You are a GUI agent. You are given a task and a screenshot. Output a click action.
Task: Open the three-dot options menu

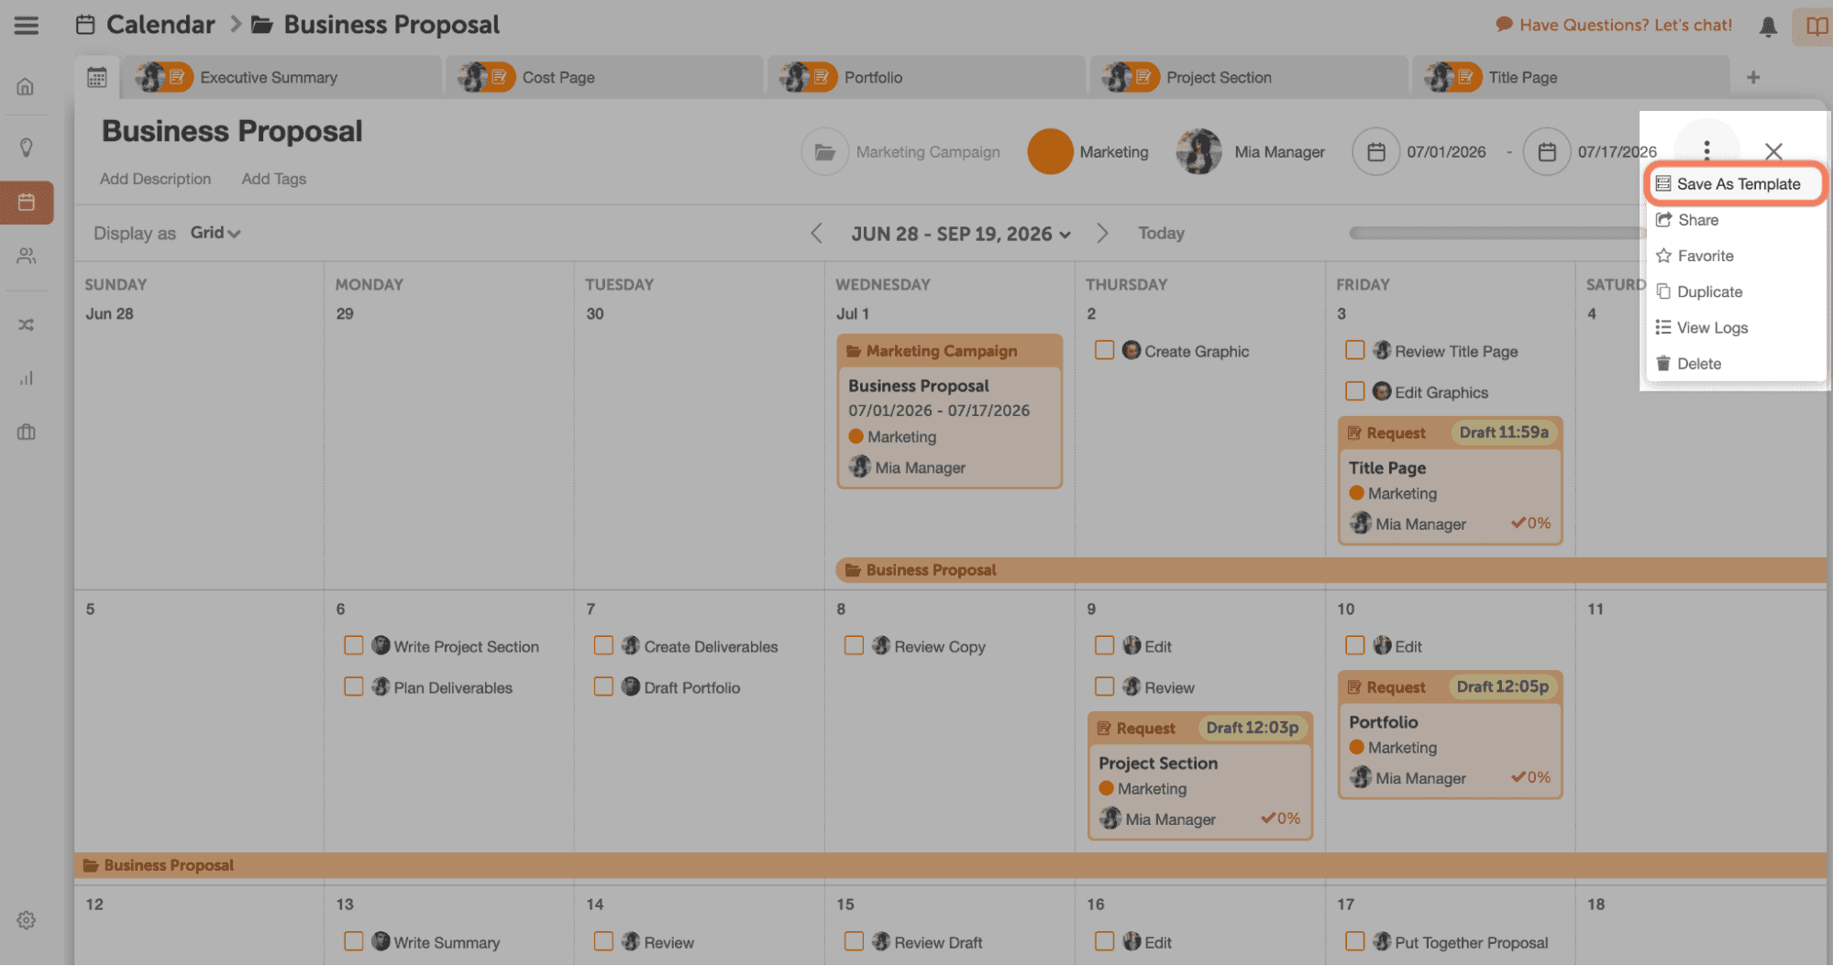click(1706, 151)
